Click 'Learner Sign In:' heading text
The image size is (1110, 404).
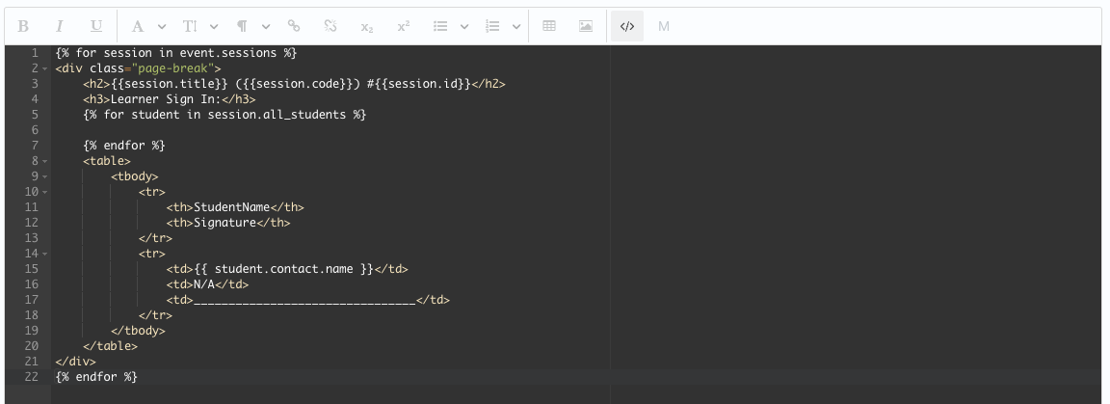[166, 99]
